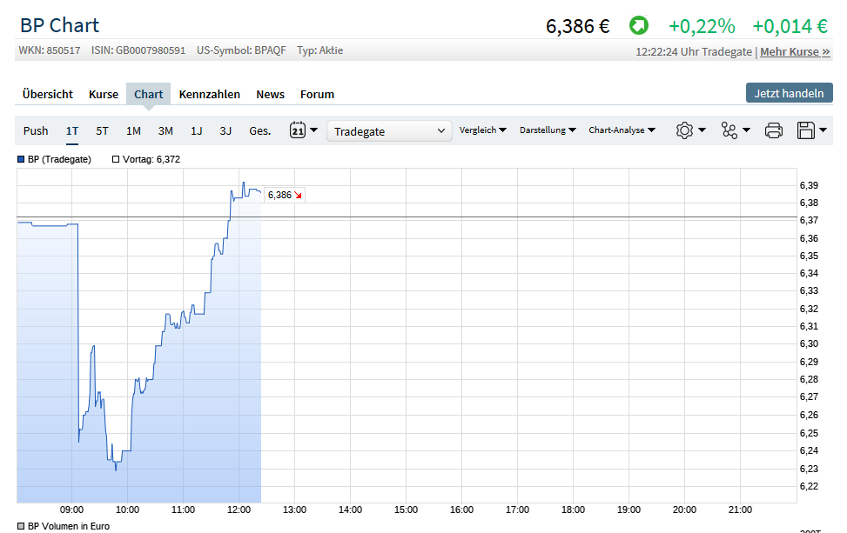Open the calendar date picker icon
847x533 pixels.
pyautogui.click(x=298, y=130)
